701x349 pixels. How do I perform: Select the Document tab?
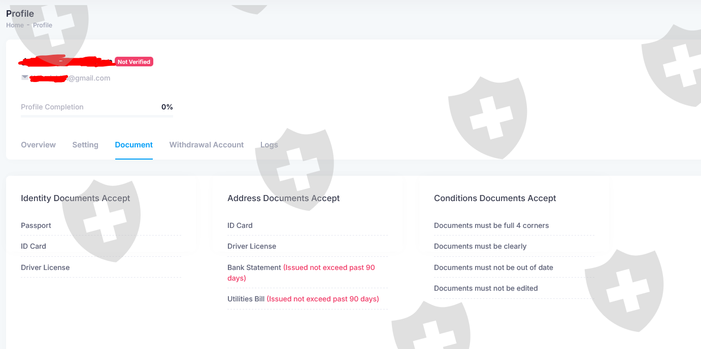(133, 145)
